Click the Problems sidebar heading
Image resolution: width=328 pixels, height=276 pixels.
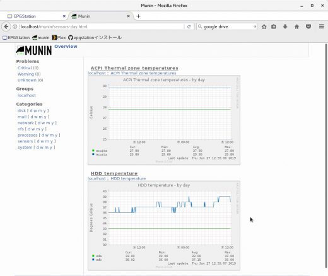(x=28, y=61)
